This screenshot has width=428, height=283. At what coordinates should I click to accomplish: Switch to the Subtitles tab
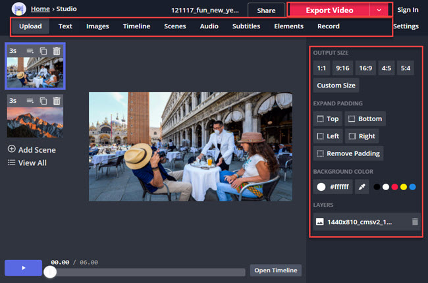point(246,26)
